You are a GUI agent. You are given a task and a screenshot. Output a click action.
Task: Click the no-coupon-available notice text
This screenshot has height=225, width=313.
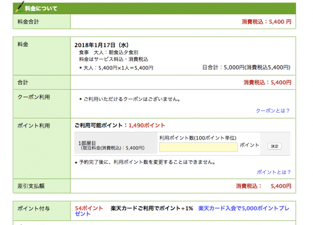pos(131,99)
